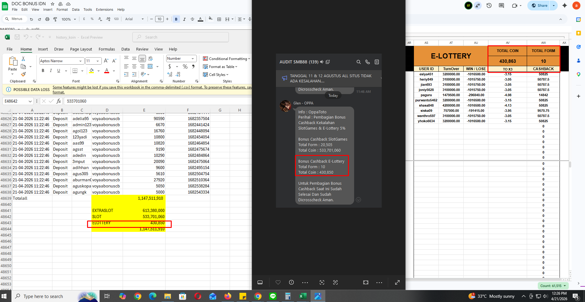The width and height of the screenshot is (585, 302).
Task: Toggle Bold in the Excel Font group
Action: coord(43,71)
